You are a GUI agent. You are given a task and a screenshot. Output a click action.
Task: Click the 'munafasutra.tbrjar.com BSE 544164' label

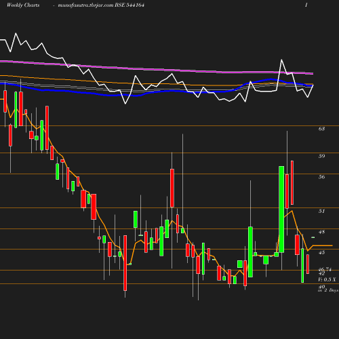click(x=101, y=5)
